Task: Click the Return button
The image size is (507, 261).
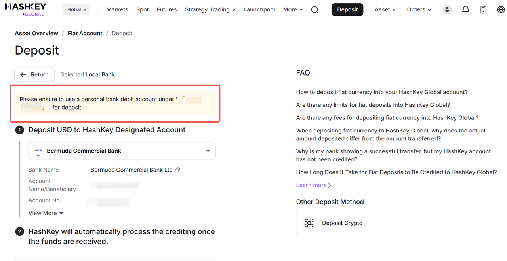Action: (34, 74)
